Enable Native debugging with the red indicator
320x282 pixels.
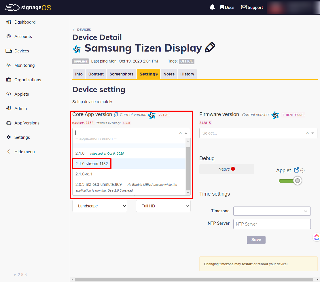click(226, 169)
